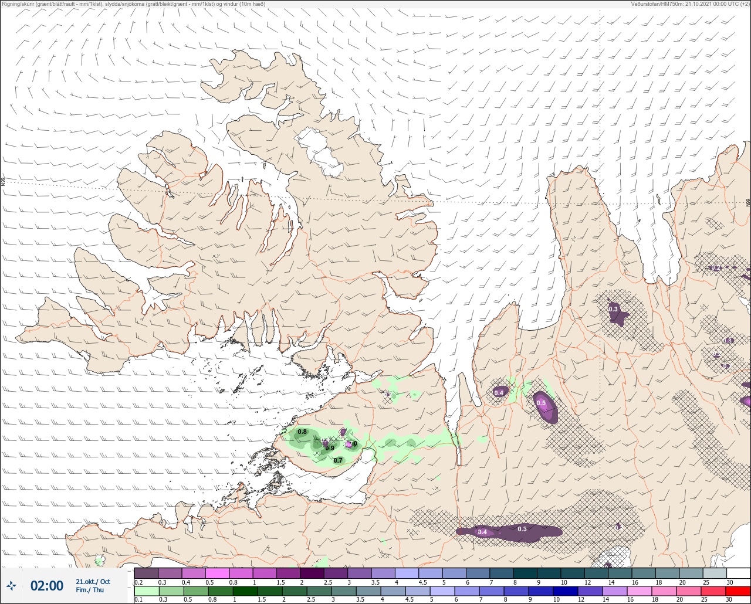The width and height of the screenshot is (751, 604).
Task: Pick the dull purple 0.2 swatch in the upper legend
Action: point(146,573)
